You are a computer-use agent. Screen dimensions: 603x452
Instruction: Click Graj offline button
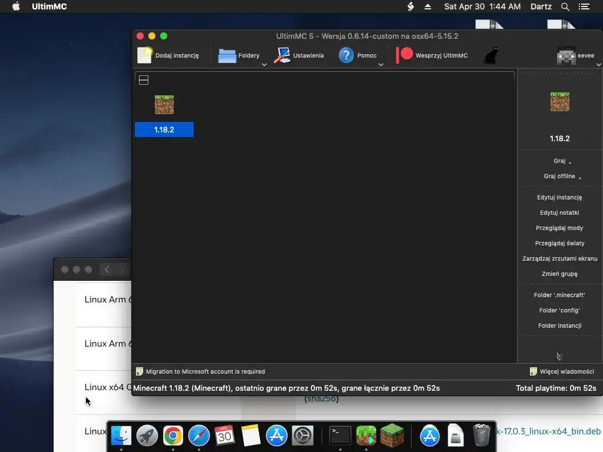tap(559, 176)
